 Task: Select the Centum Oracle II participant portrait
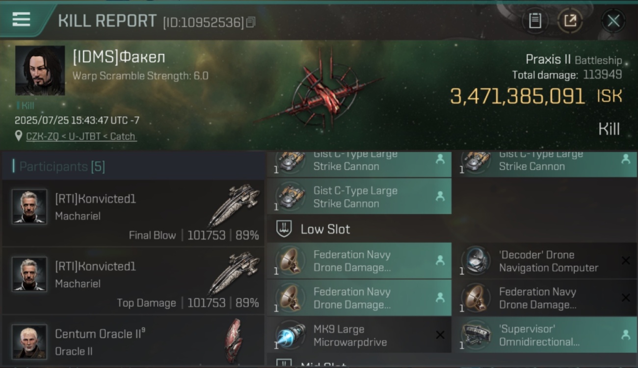[29, 342]
